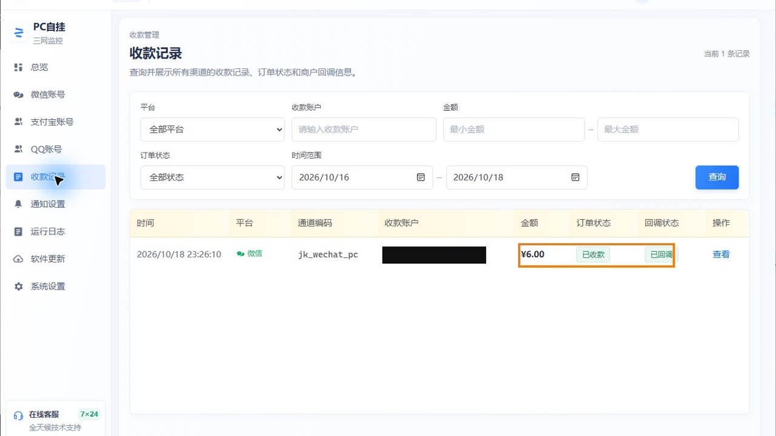776x436 pixels.
Task: Click 在线客服 support card text
Action: (x=44, y=415)
